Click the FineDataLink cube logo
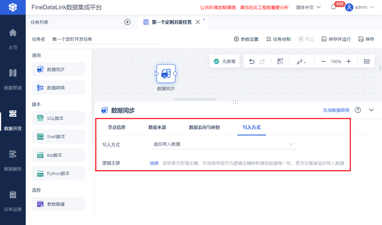This screenshot has height=225, width=382. (13, 7)
